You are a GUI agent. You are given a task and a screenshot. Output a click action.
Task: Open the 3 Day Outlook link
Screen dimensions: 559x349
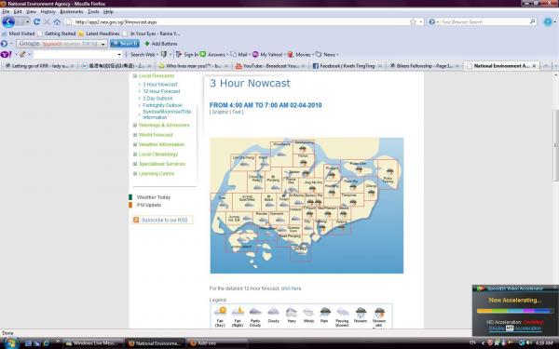[x=157, y=99]
